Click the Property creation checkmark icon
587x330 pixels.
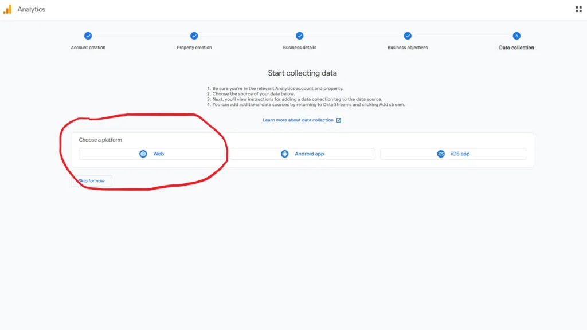[x=194, y=35]
